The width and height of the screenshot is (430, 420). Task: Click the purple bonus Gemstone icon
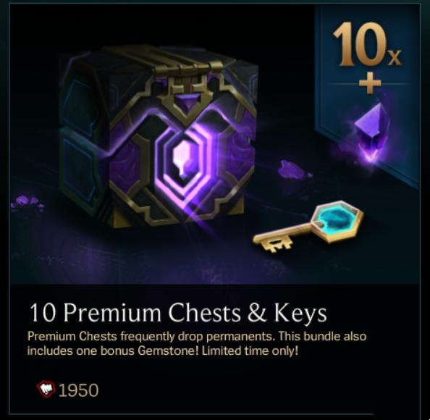(371, 132)
